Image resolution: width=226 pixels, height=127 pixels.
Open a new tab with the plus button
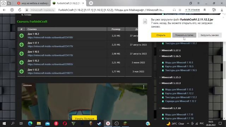91,3
